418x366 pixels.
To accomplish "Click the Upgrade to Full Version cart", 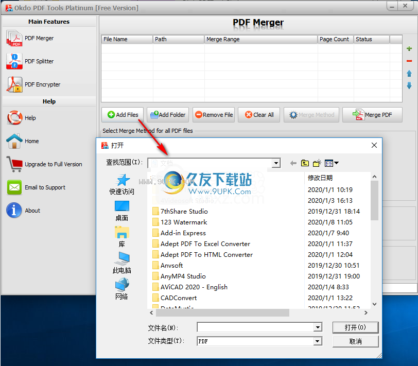I will (44, 164).
